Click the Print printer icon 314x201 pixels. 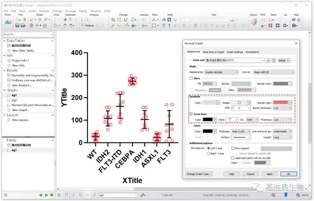tap(263, 20)
